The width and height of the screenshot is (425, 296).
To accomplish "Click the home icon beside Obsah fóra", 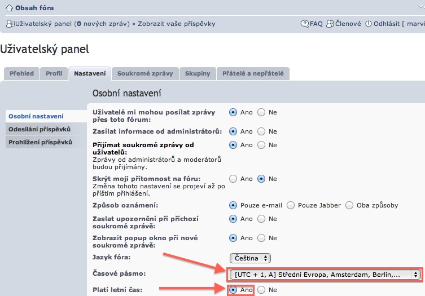I will 9,8.
